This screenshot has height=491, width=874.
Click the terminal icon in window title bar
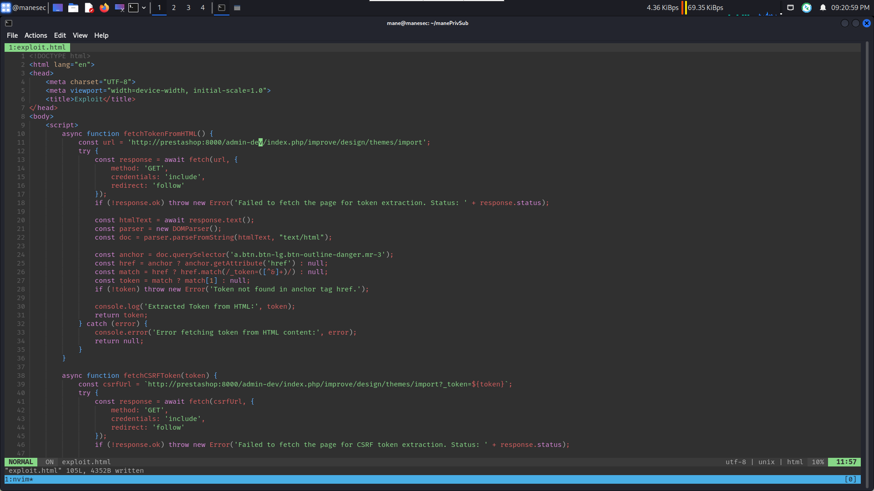coord(9,23)
